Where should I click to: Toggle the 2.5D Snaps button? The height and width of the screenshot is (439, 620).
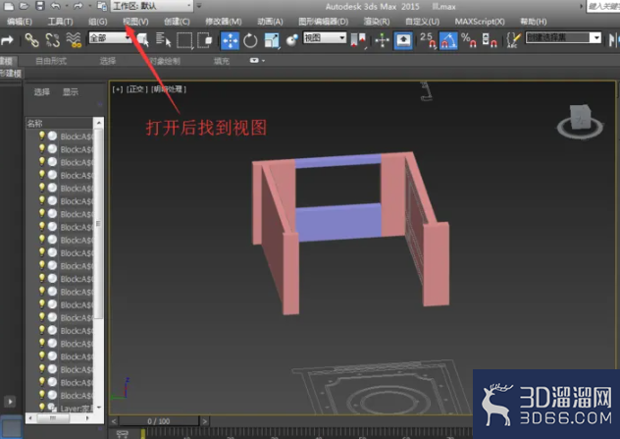pos(428,40)
